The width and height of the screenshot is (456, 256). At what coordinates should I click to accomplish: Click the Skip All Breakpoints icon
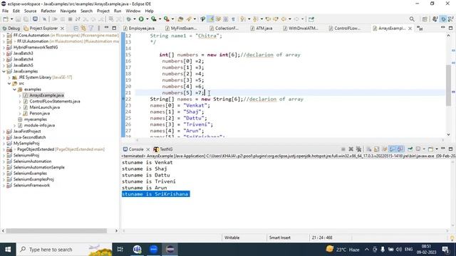coord(44,19)
